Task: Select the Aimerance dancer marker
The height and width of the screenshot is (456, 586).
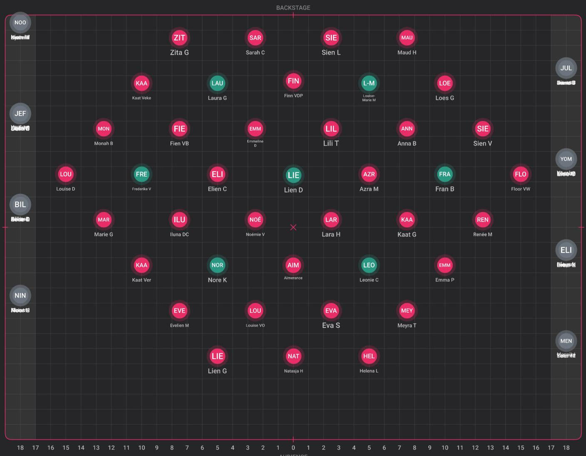Action: pyautogui.click(x=293, y=265)
